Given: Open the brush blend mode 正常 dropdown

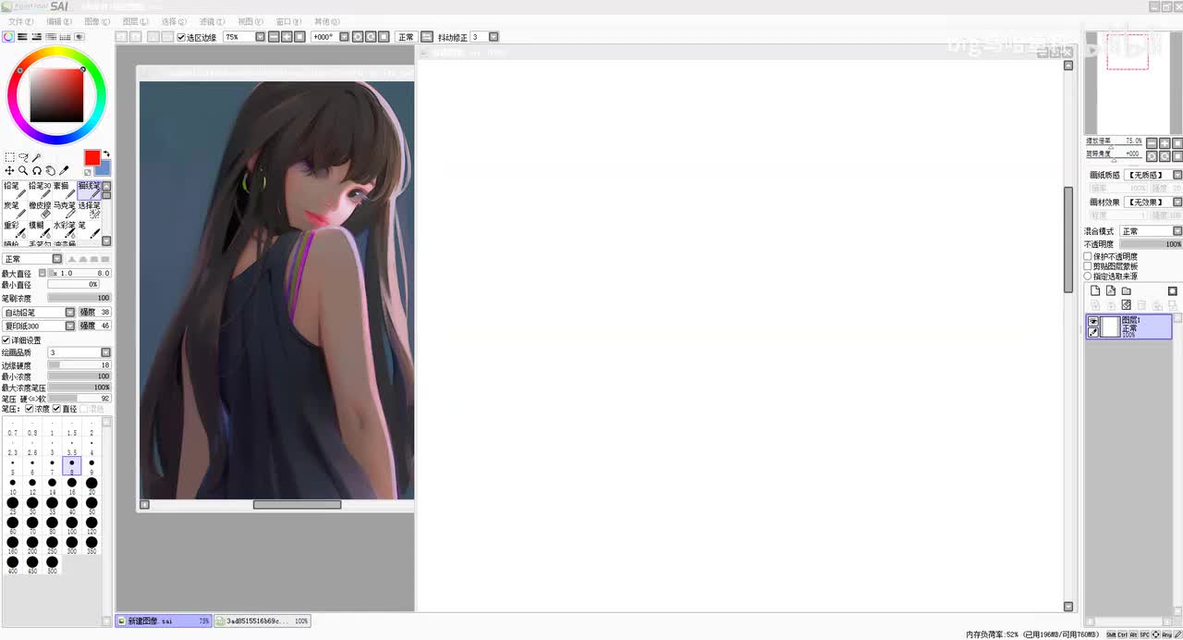Looking at the screenshot, I should coord(57,259).
